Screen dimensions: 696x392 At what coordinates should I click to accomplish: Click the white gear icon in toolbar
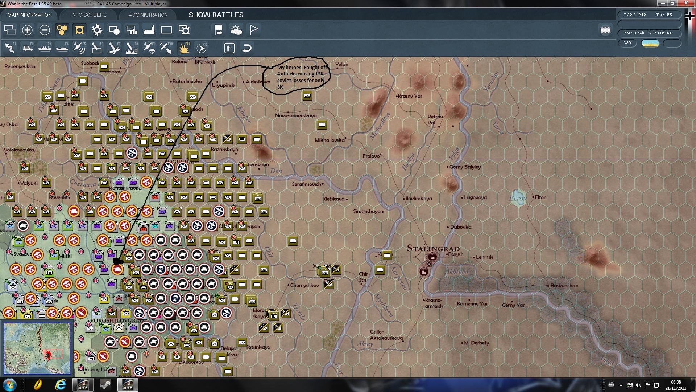(97, 30)
